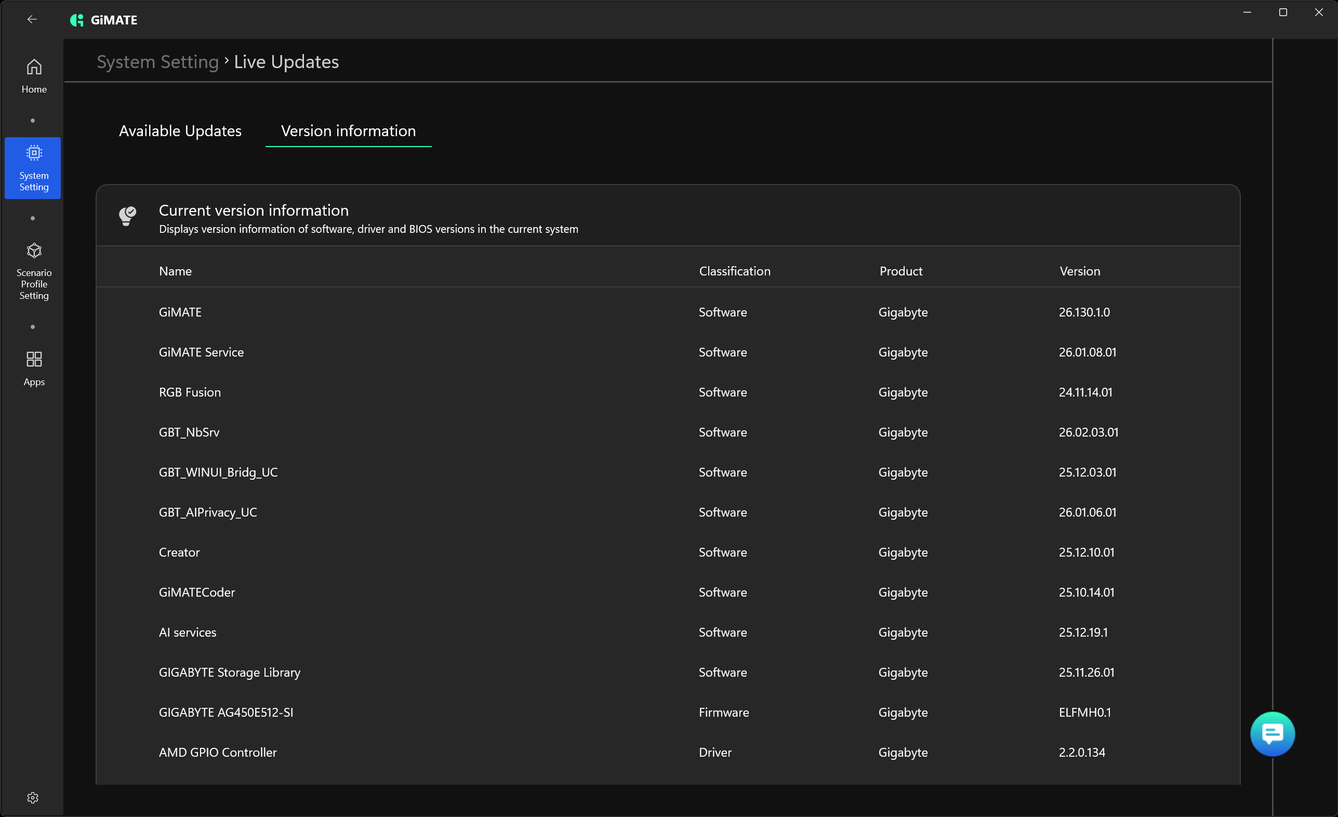Click the Version column header

pos(1079,271)
